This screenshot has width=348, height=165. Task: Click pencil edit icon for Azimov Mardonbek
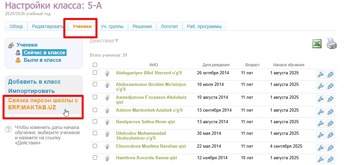click(331, 112)
